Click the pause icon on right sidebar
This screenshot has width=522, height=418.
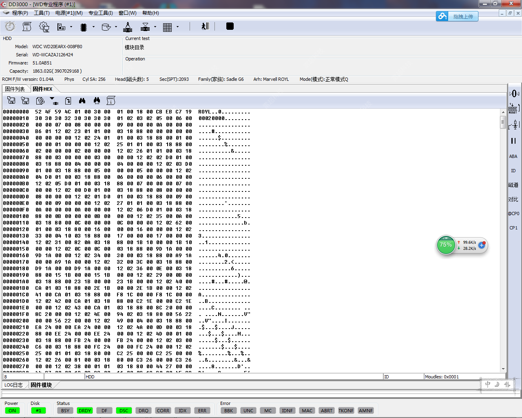coord(513,141)
